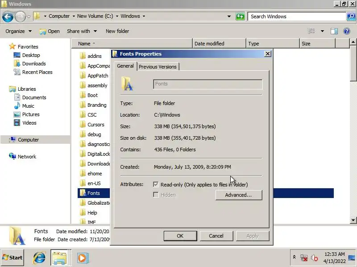Screen dimensions: 357x267
Task: Click the search magnifier icon
Action: 351,16
